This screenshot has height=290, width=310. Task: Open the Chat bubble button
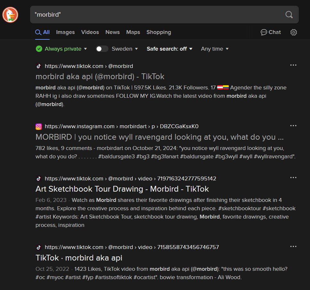pyautogui.click(x=271, y=32)
